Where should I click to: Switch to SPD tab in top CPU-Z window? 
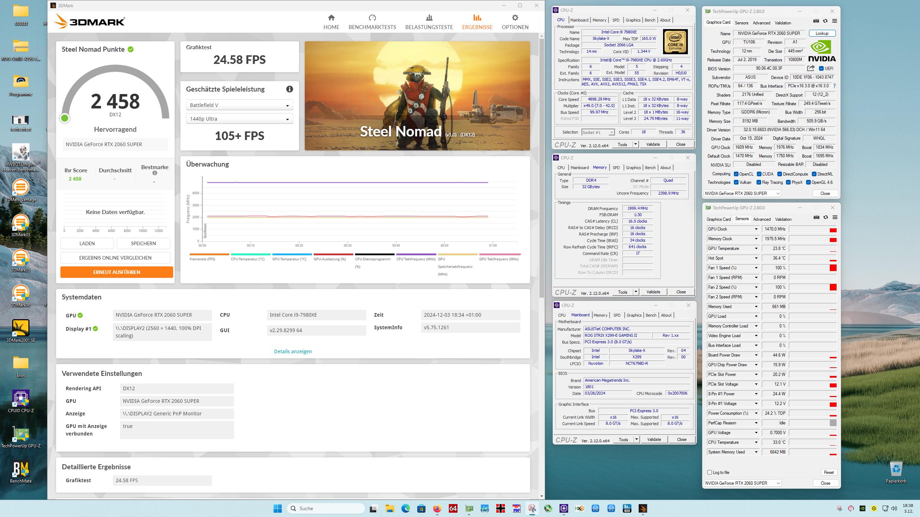(x=616, y=20)
